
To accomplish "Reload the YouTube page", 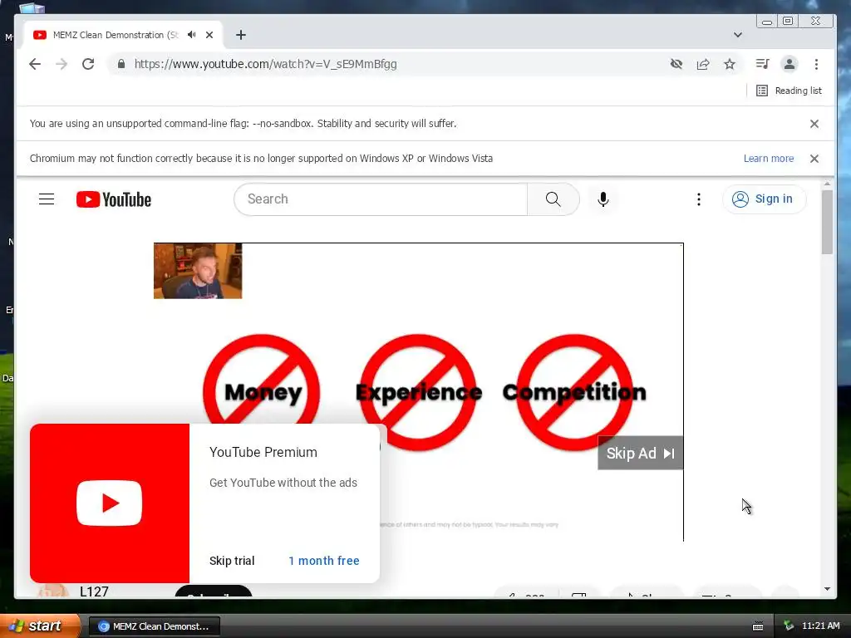I will (88, 64).
